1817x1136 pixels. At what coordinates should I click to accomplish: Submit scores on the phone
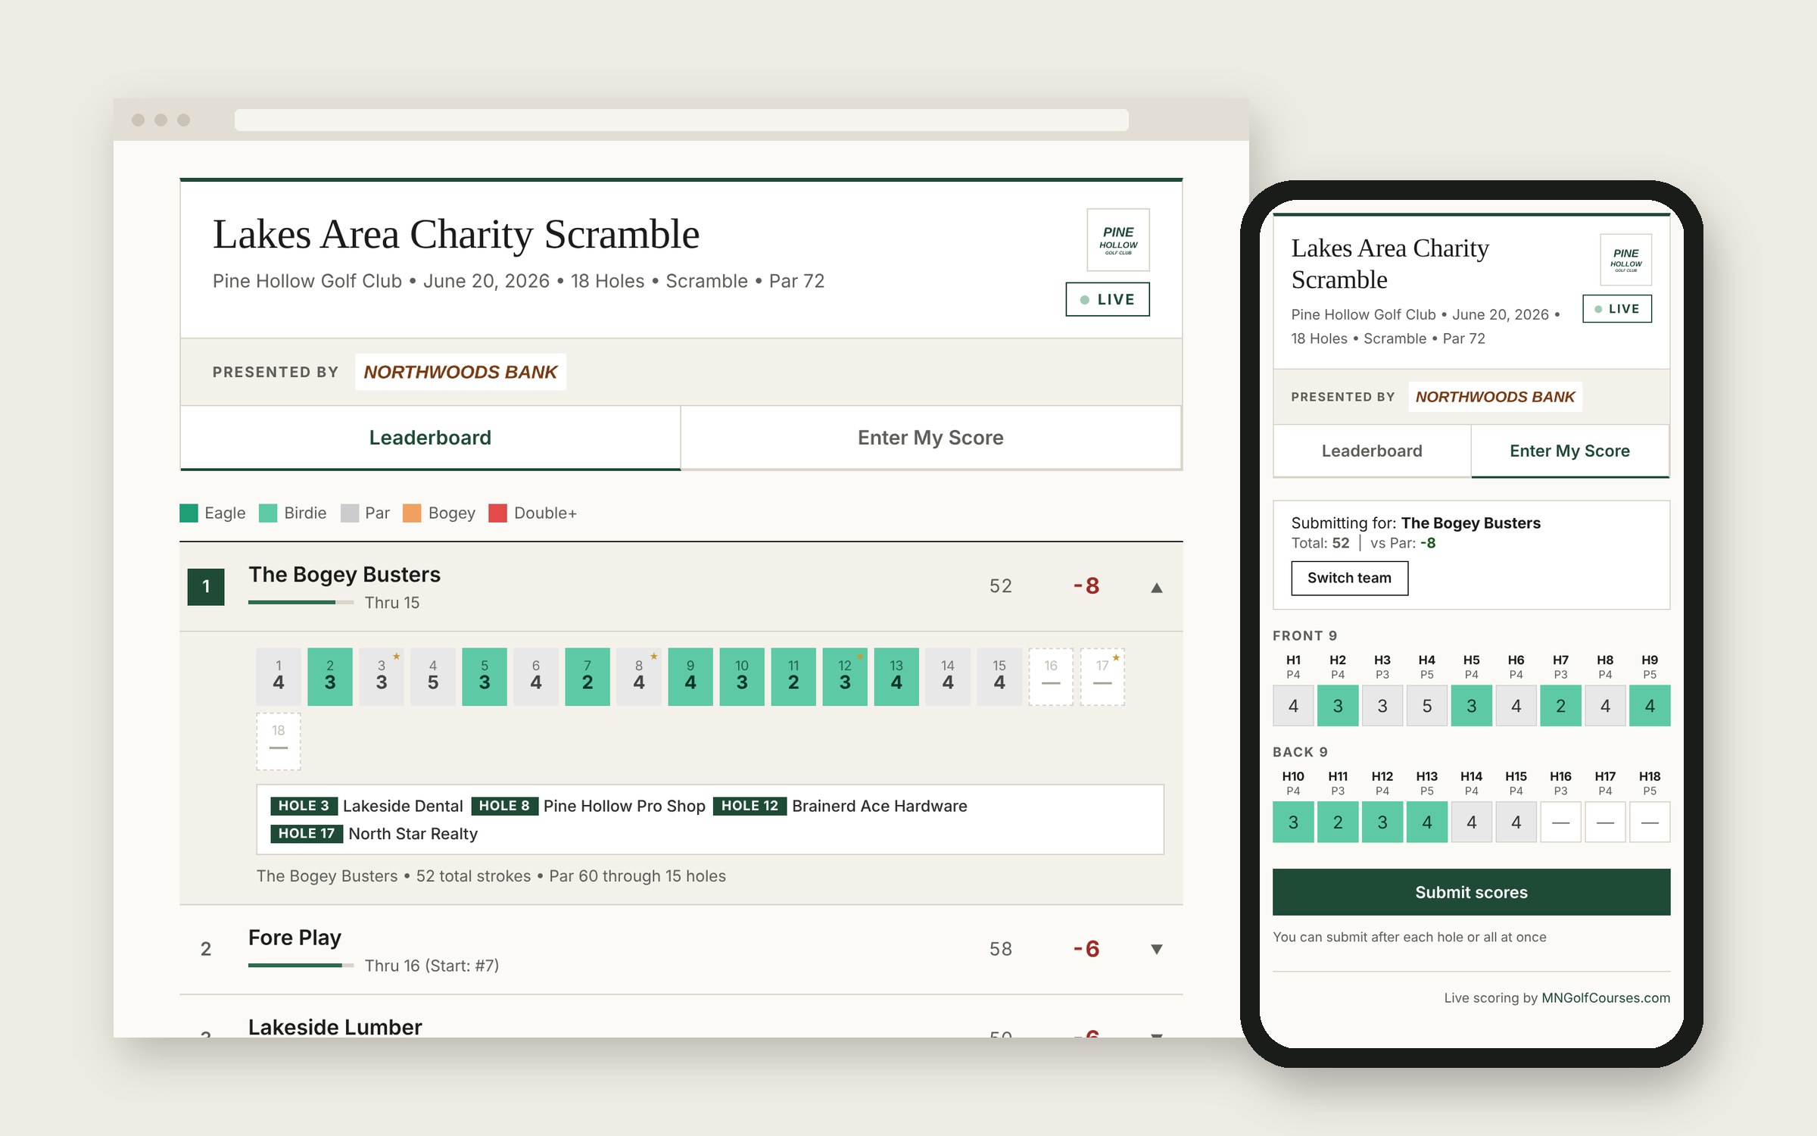pyautogui.click(x=1471, y=892)
